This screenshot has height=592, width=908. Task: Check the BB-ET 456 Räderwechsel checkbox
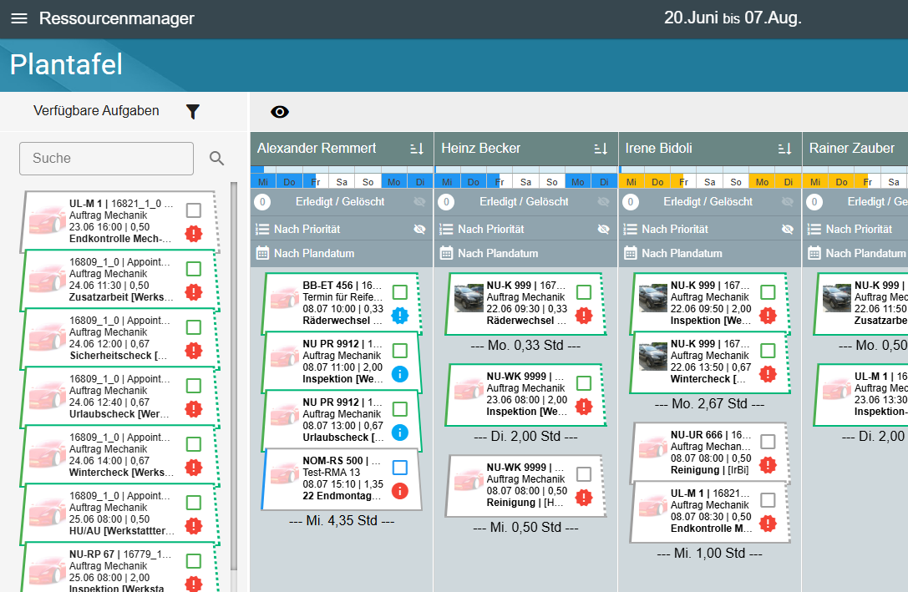pos(399,291)
